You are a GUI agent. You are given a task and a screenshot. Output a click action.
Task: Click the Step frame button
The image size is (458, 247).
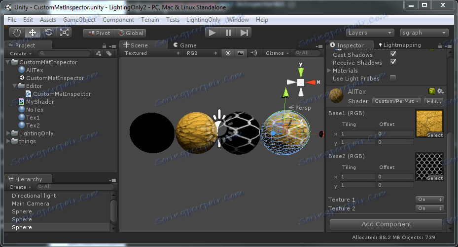[x=244, y=33]
